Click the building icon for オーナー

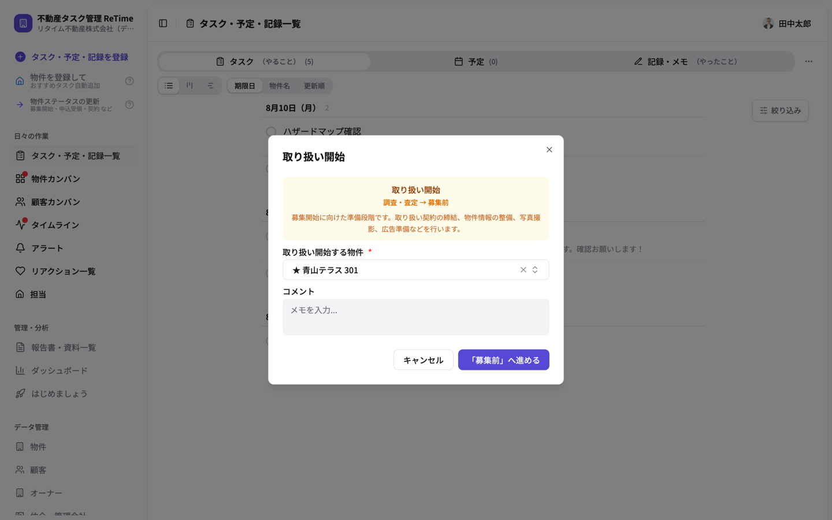pos(20,493)
